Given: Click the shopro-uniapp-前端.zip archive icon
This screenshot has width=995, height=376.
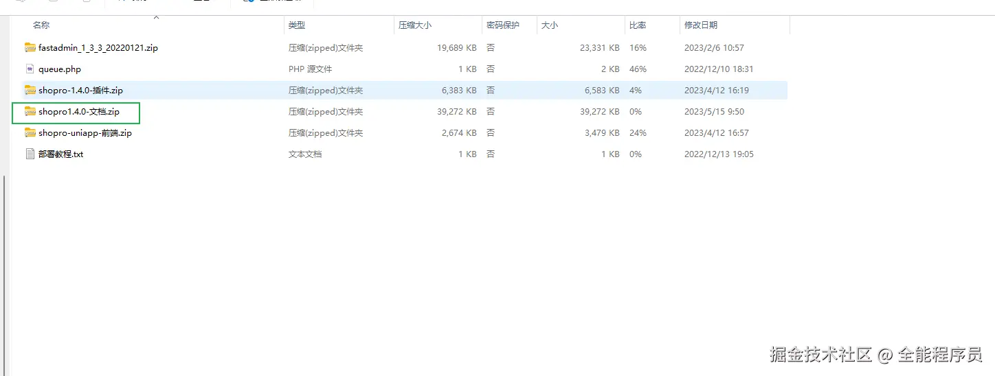Looking at the screenshot, I should (30, 133).
